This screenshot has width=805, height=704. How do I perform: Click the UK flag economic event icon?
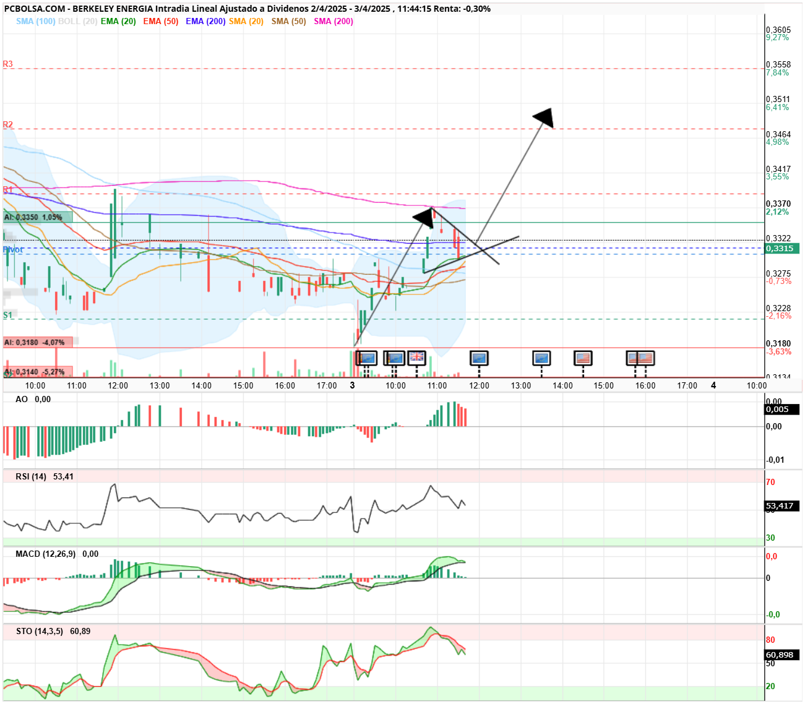(416, 358)
